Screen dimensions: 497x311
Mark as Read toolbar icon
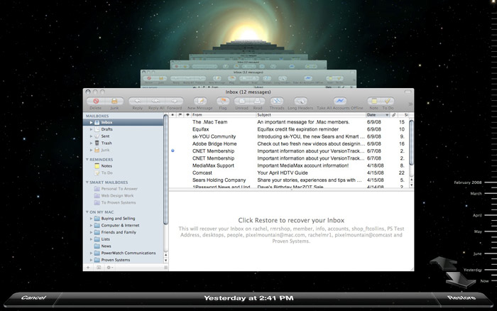[257, 101]
